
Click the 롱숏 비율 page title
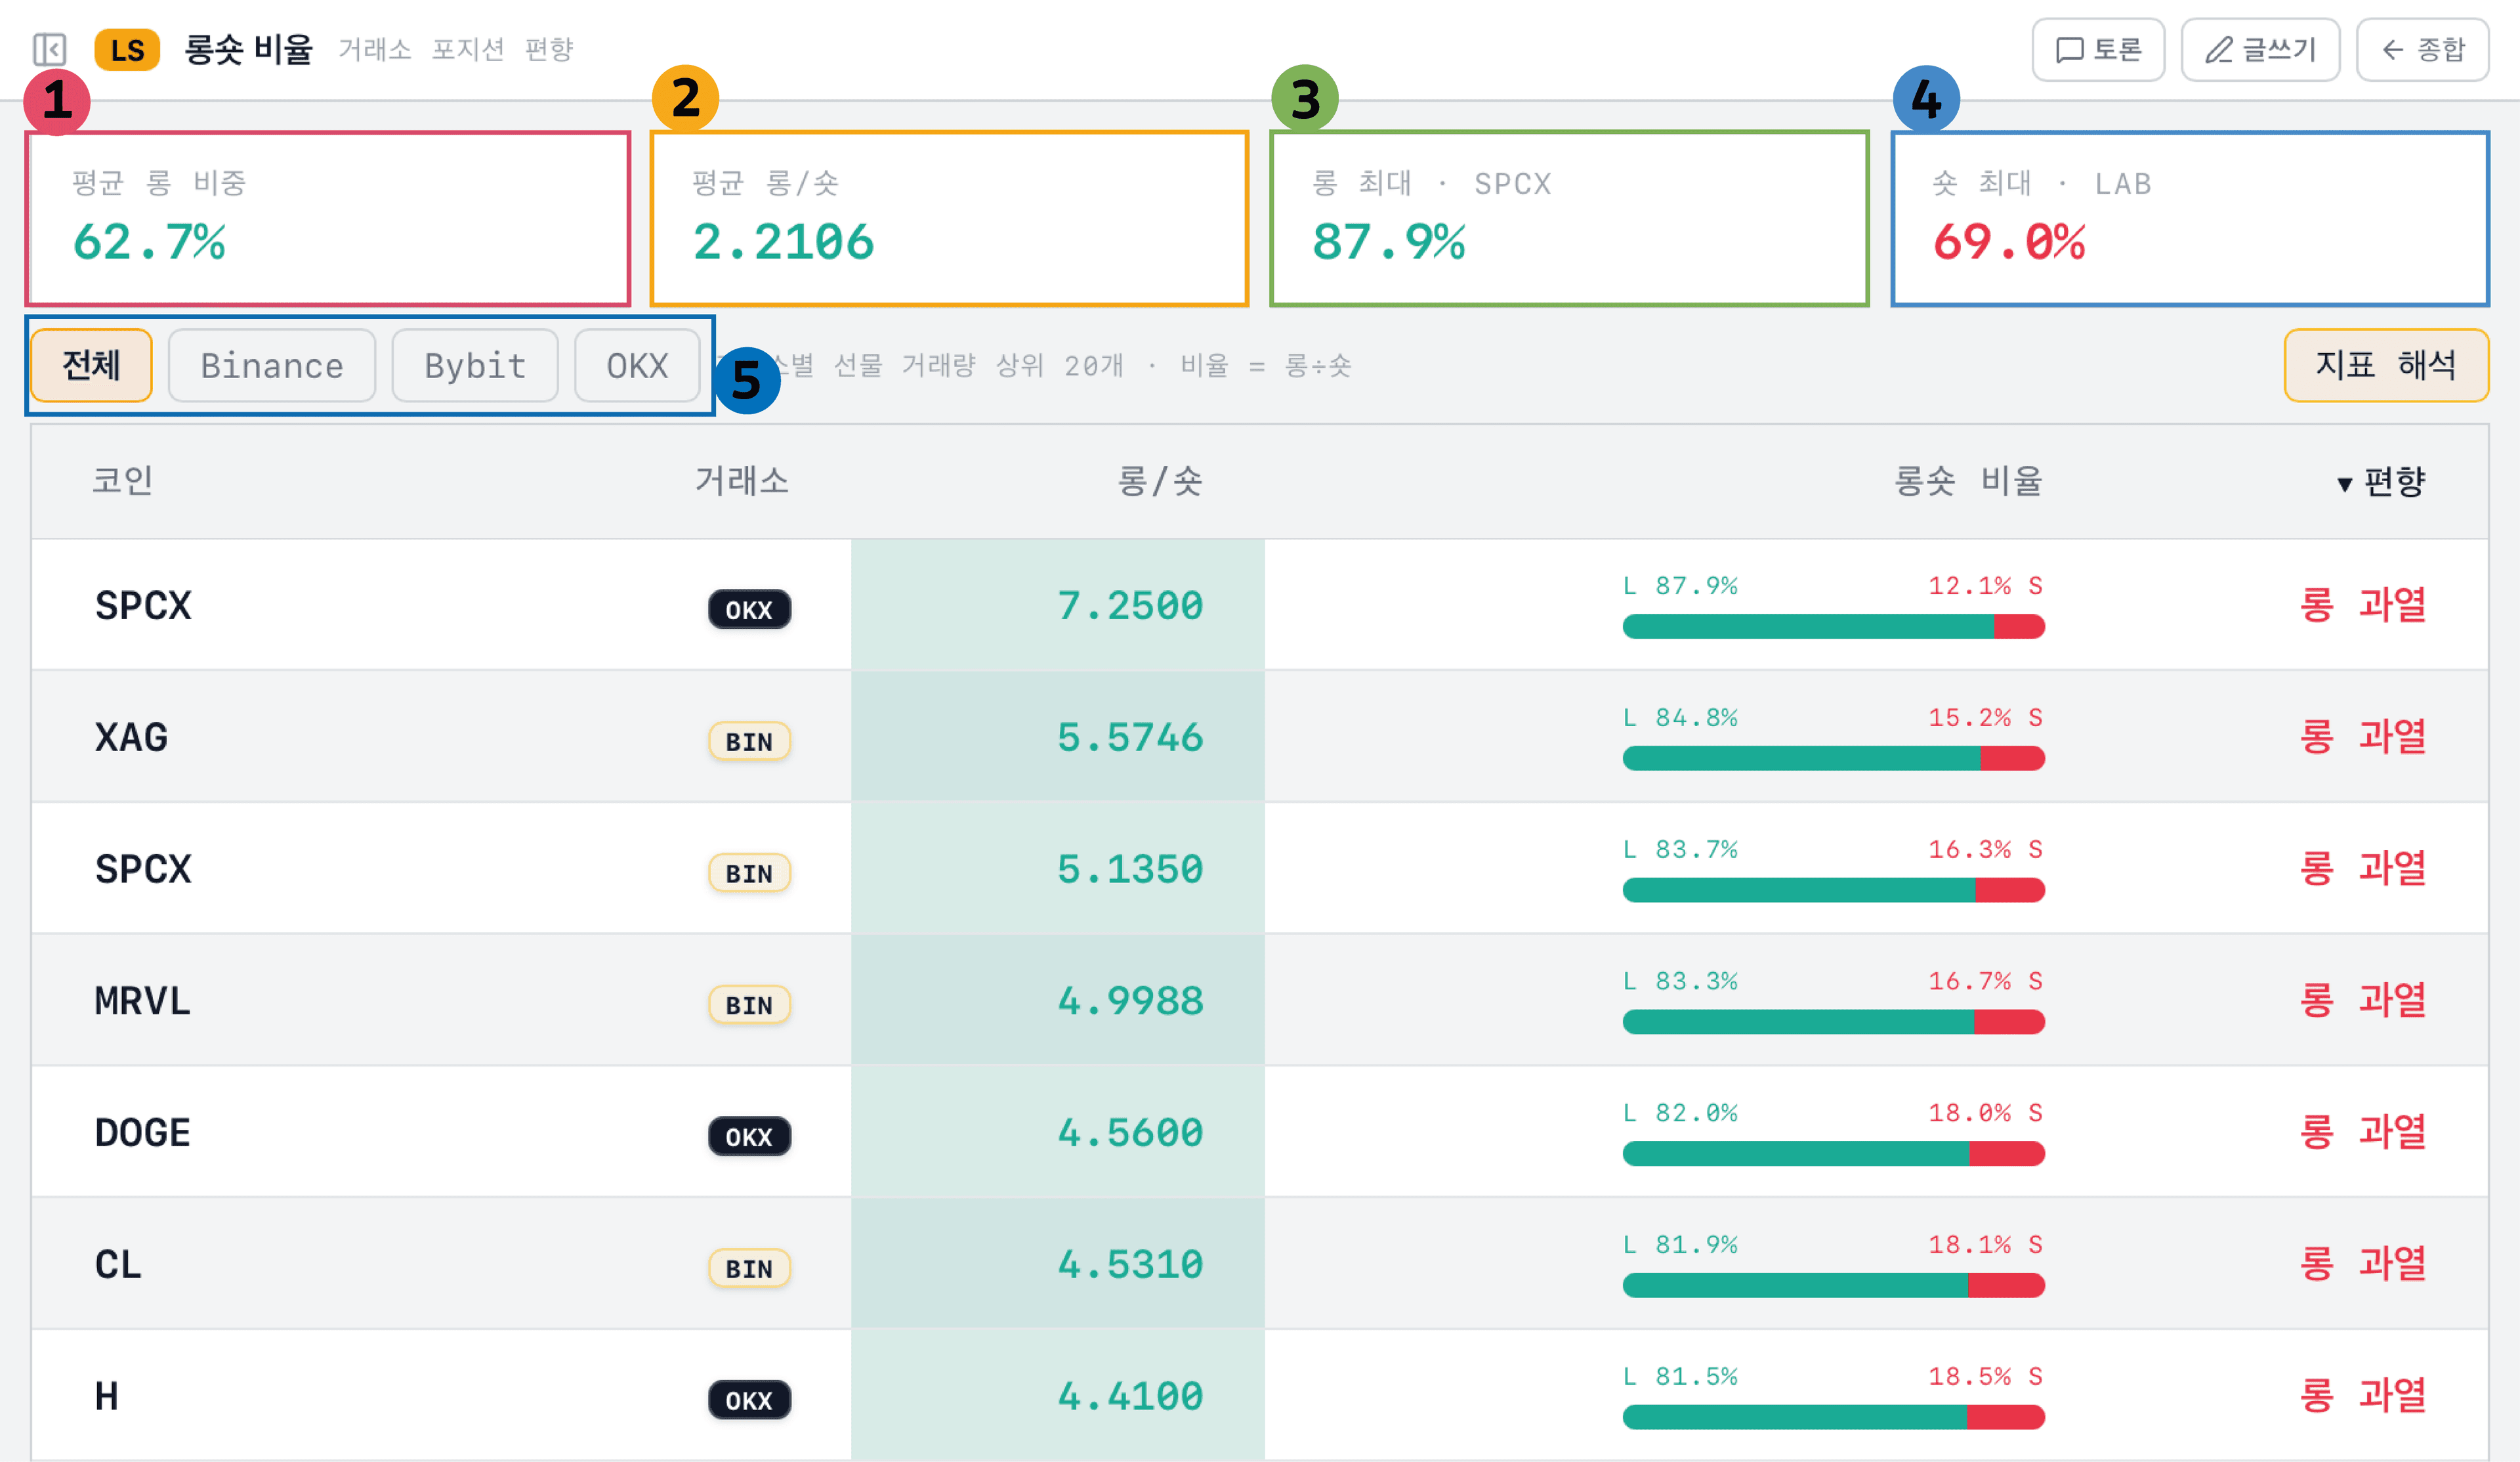pos(249,49)
